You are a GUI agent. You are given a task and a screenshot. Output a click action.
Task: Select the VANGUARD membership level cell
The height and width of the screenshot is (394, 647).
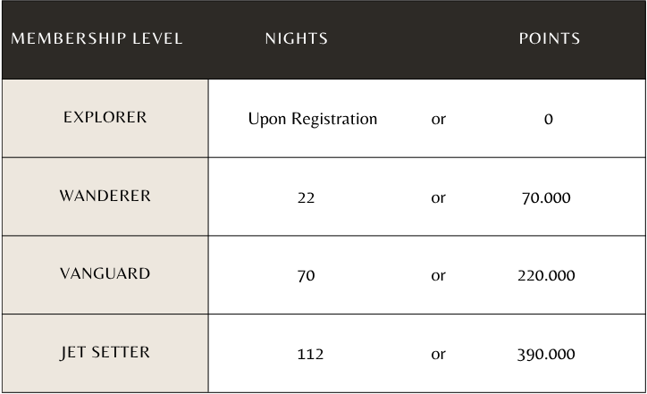(x=105, y=275)
